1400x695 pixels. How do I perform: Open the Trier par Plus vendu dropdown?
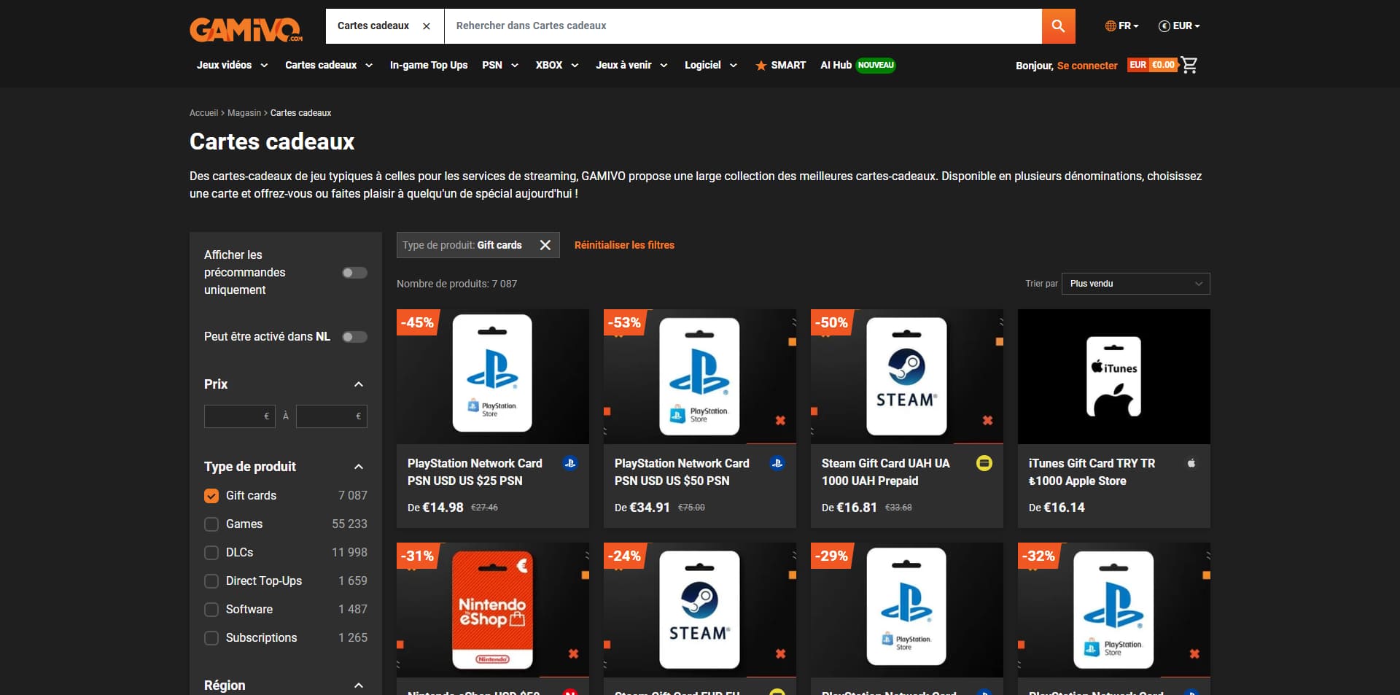(x=1135, y=284)
